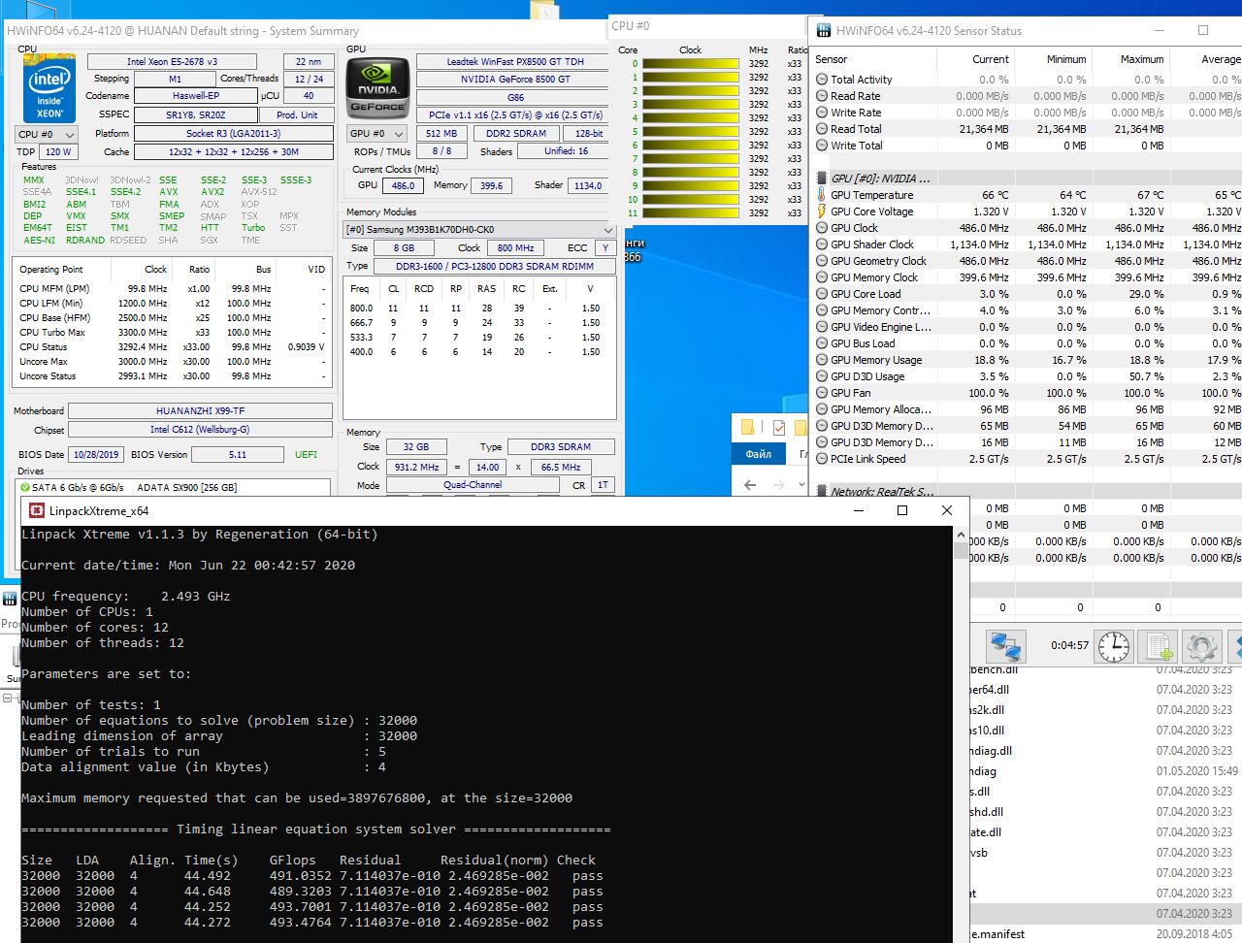Click the clock icon beside GPU Memory Usage
This screenshot has width=1242, height=943.
(x=821, y=360)
